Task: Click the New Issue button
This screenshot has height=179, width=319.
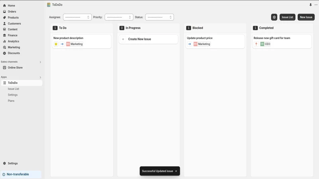Action: point(306,17)
